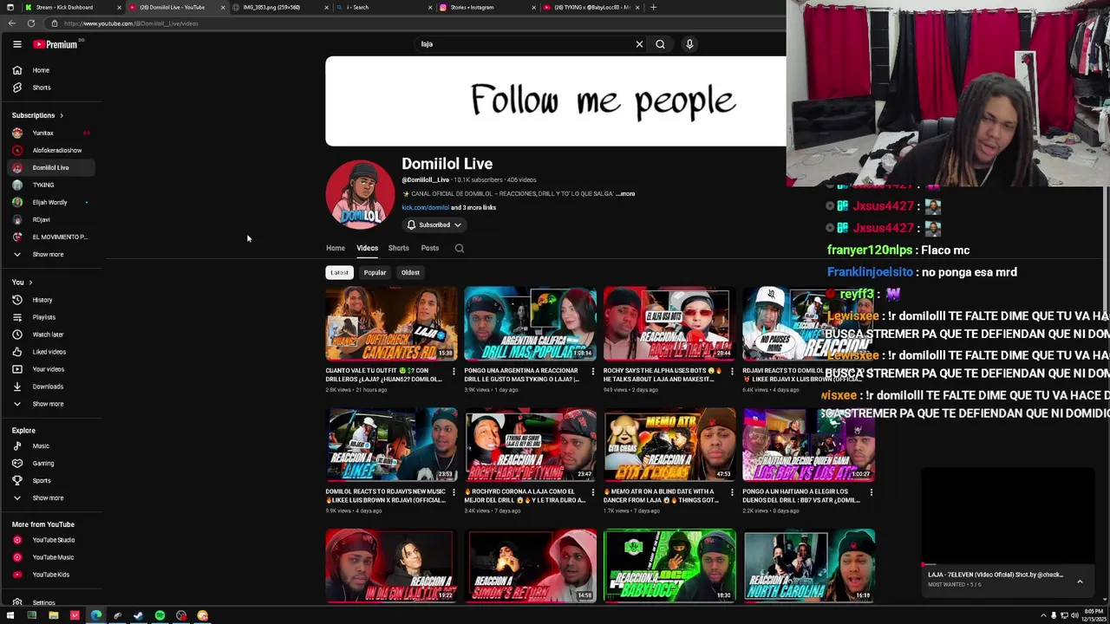This screenshot has width=1110, height=624.
Task: Open the kick.com/domilol channel link
Action: [425, 208]
